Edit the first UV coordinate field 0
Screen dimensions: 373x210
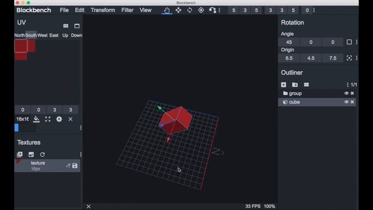click(x=23, y=110)
